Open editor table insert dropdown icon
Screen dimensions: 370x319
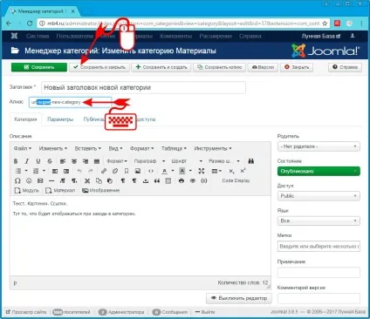pos(216,171)
